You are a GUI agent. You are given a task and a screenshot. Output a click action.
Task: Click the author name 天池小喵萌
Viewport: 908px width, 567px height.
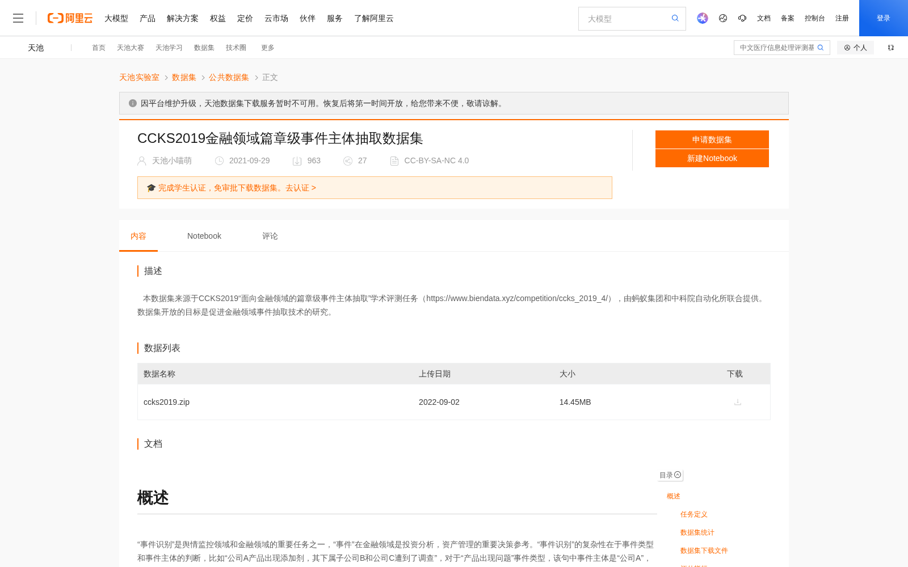pyautogui.click(x=172, y=161)
